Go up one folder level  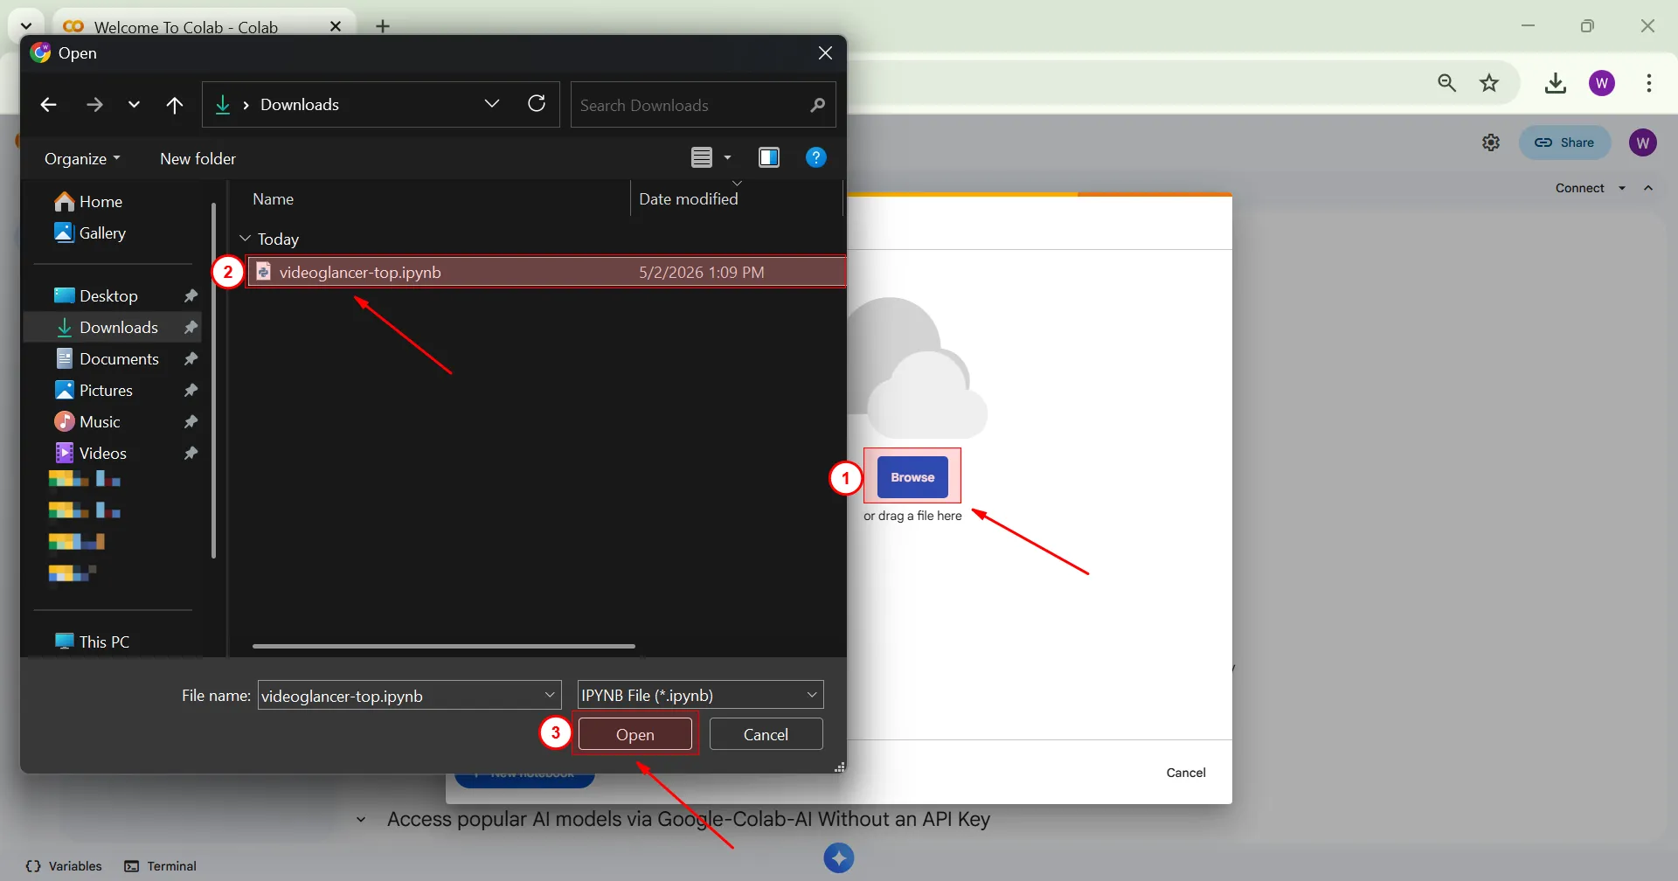[x=175, y=105]
